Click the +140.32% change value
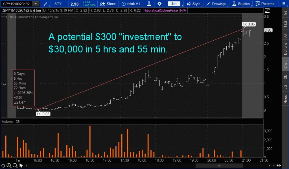This screenshot has width=289, height=169. 89,5
